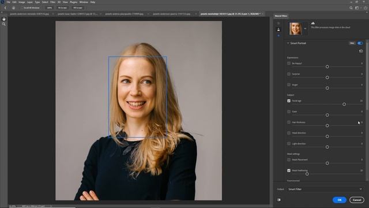Toggle the Smart Portrait filter switch

coord(360,43)
